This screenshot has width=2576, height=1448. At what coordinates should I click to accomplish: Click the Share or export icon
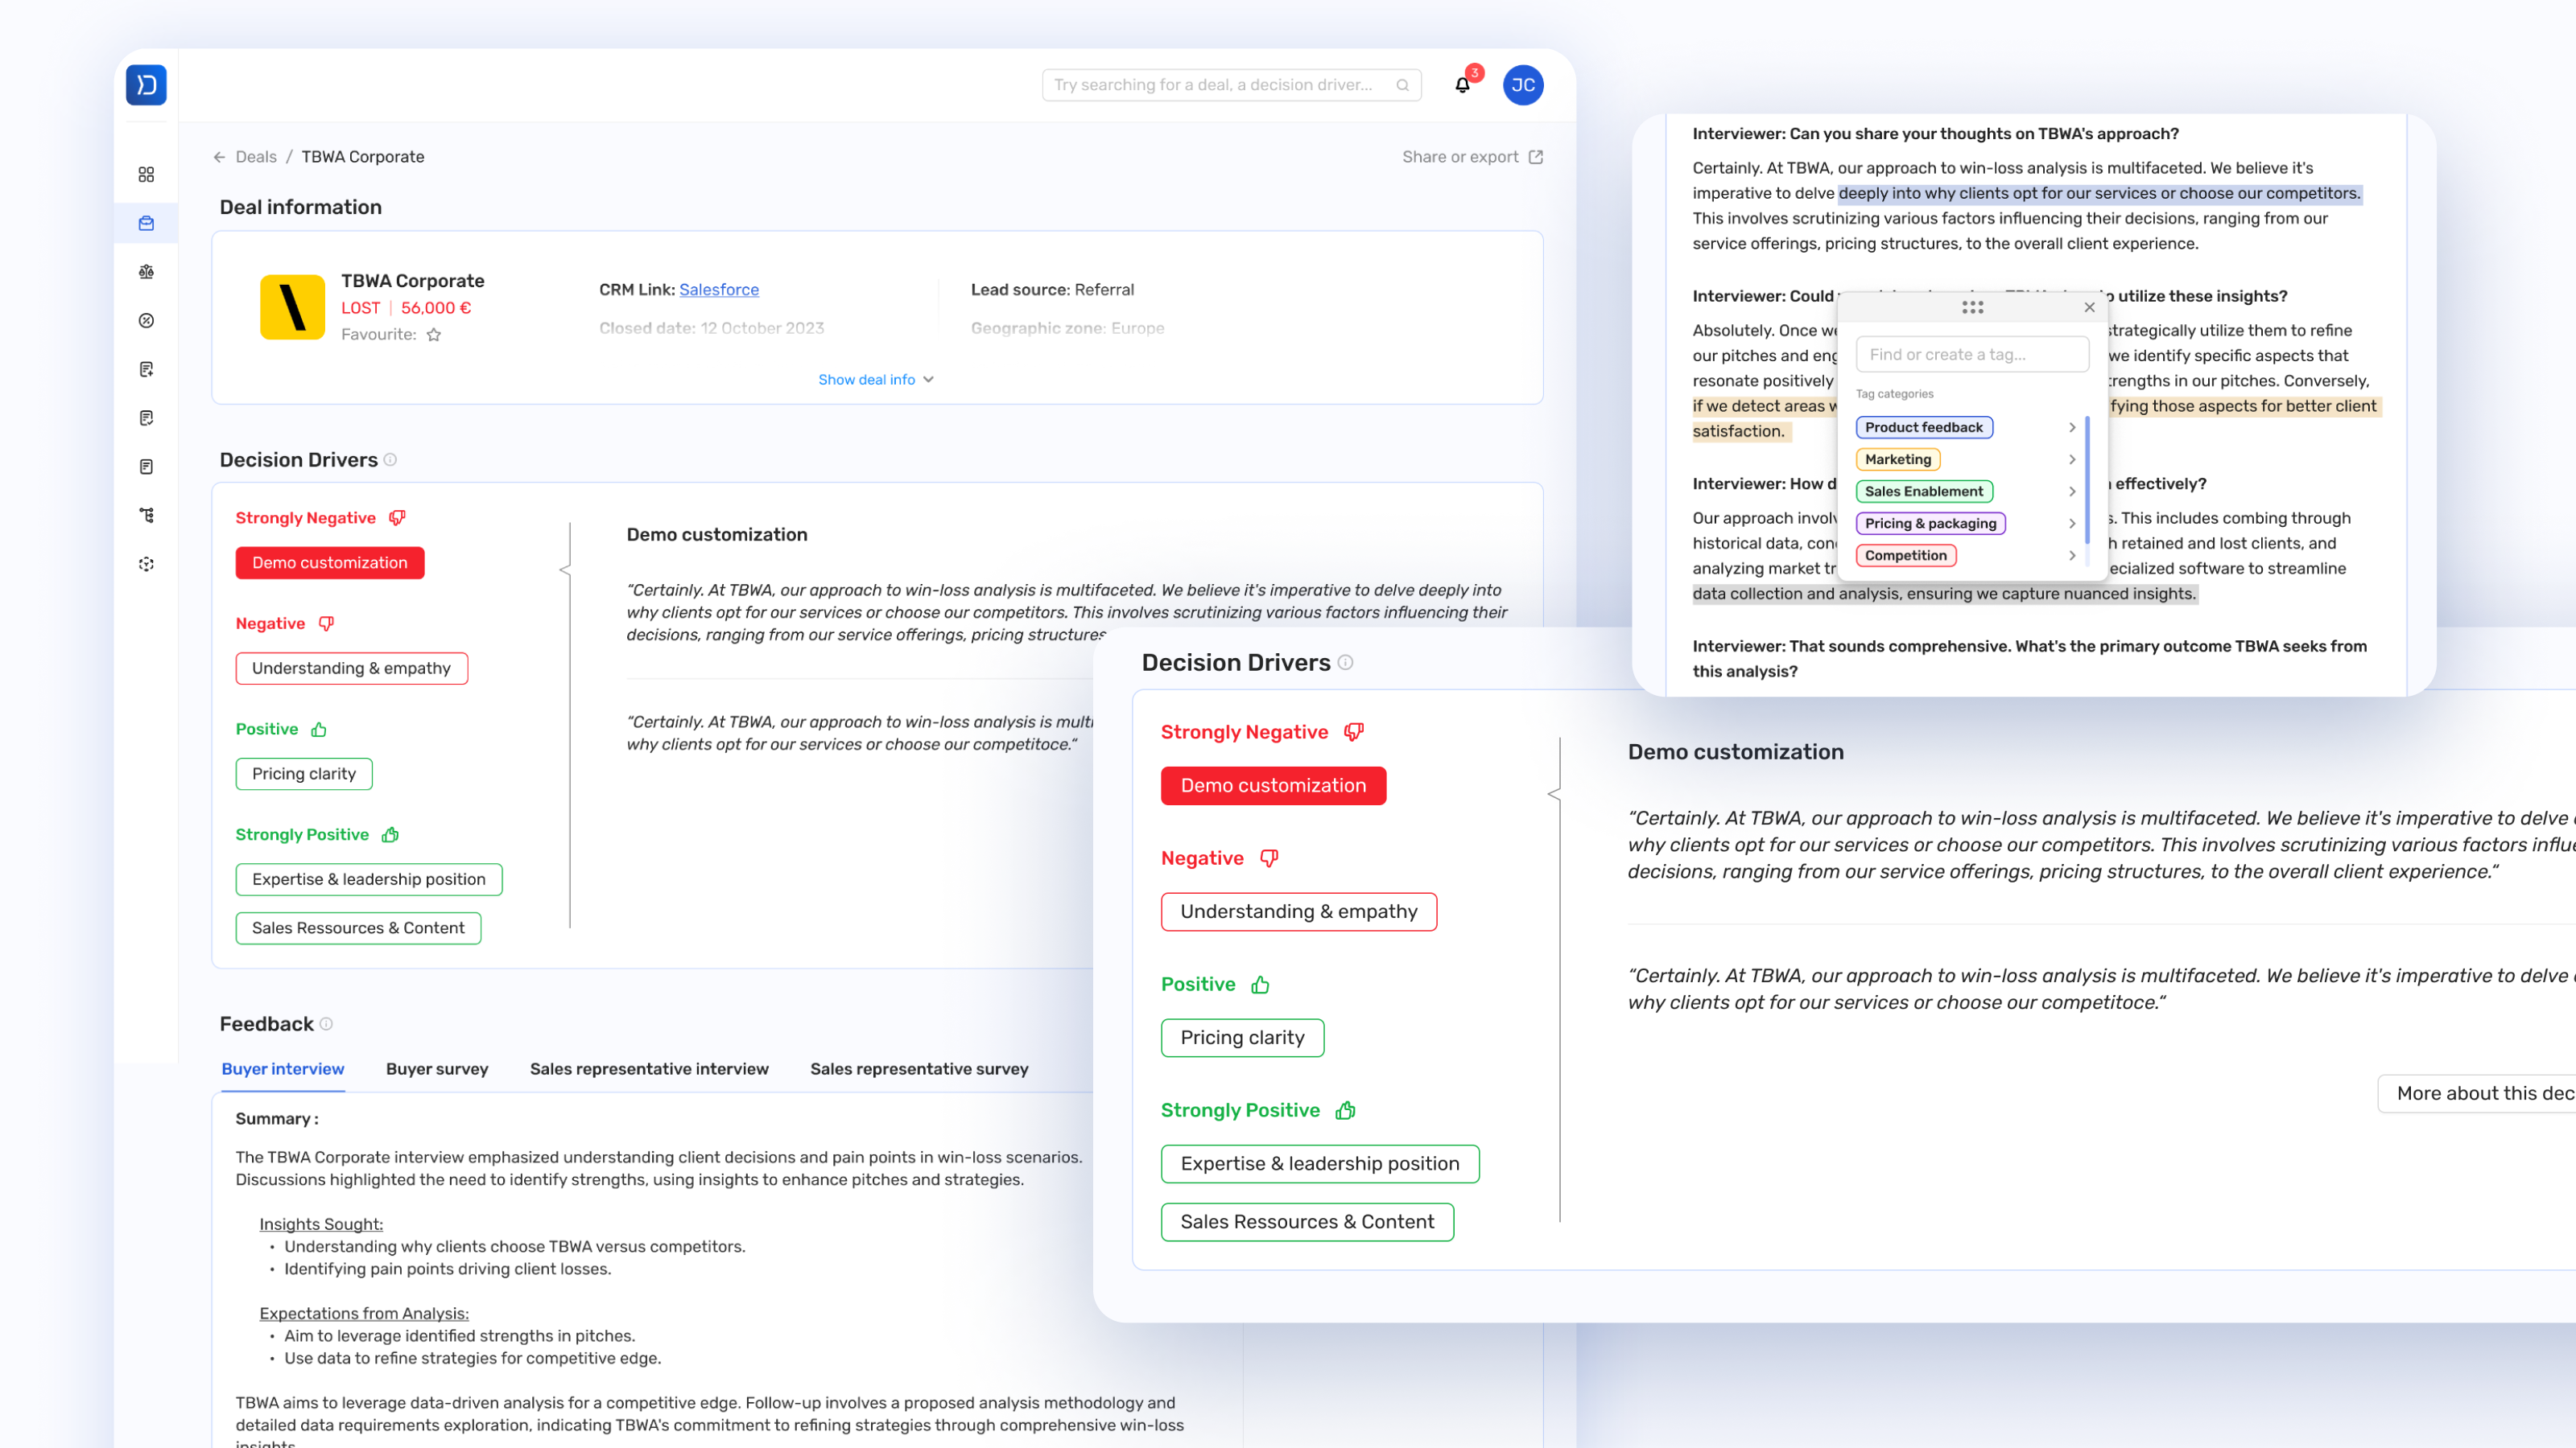(1536, 157)
